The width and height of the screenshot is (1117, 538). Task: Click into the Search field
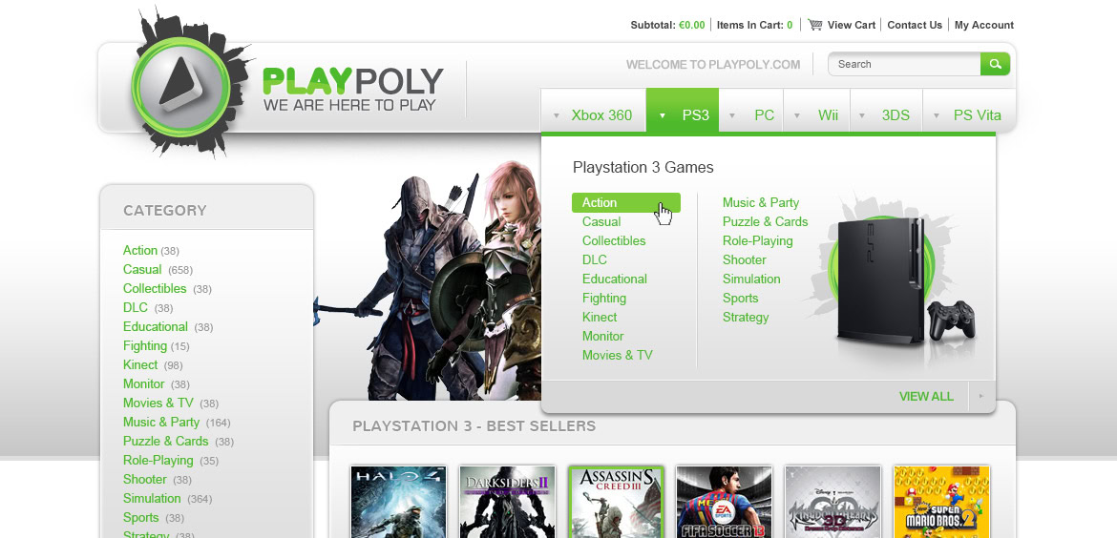(905, 64)
